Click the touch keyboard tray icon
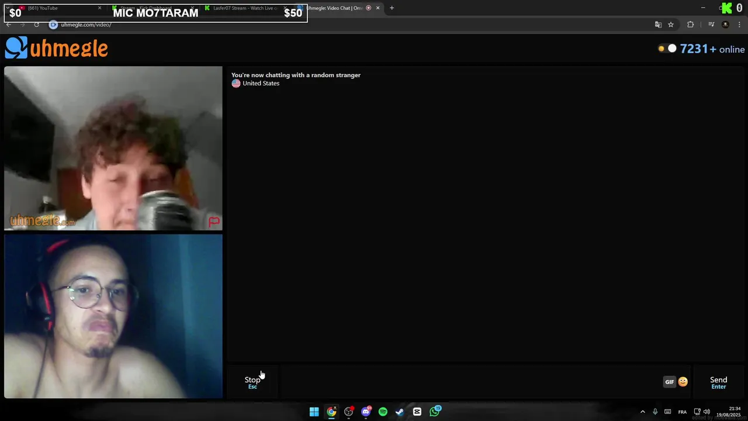Screen dimensions: 748x421 click(x=667, y=412)
